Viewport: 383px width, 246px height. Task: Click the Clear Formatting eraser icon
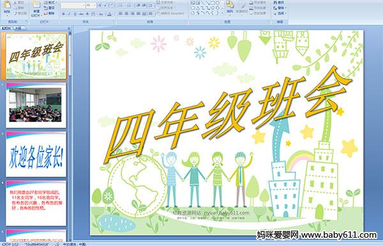point(112,5)
